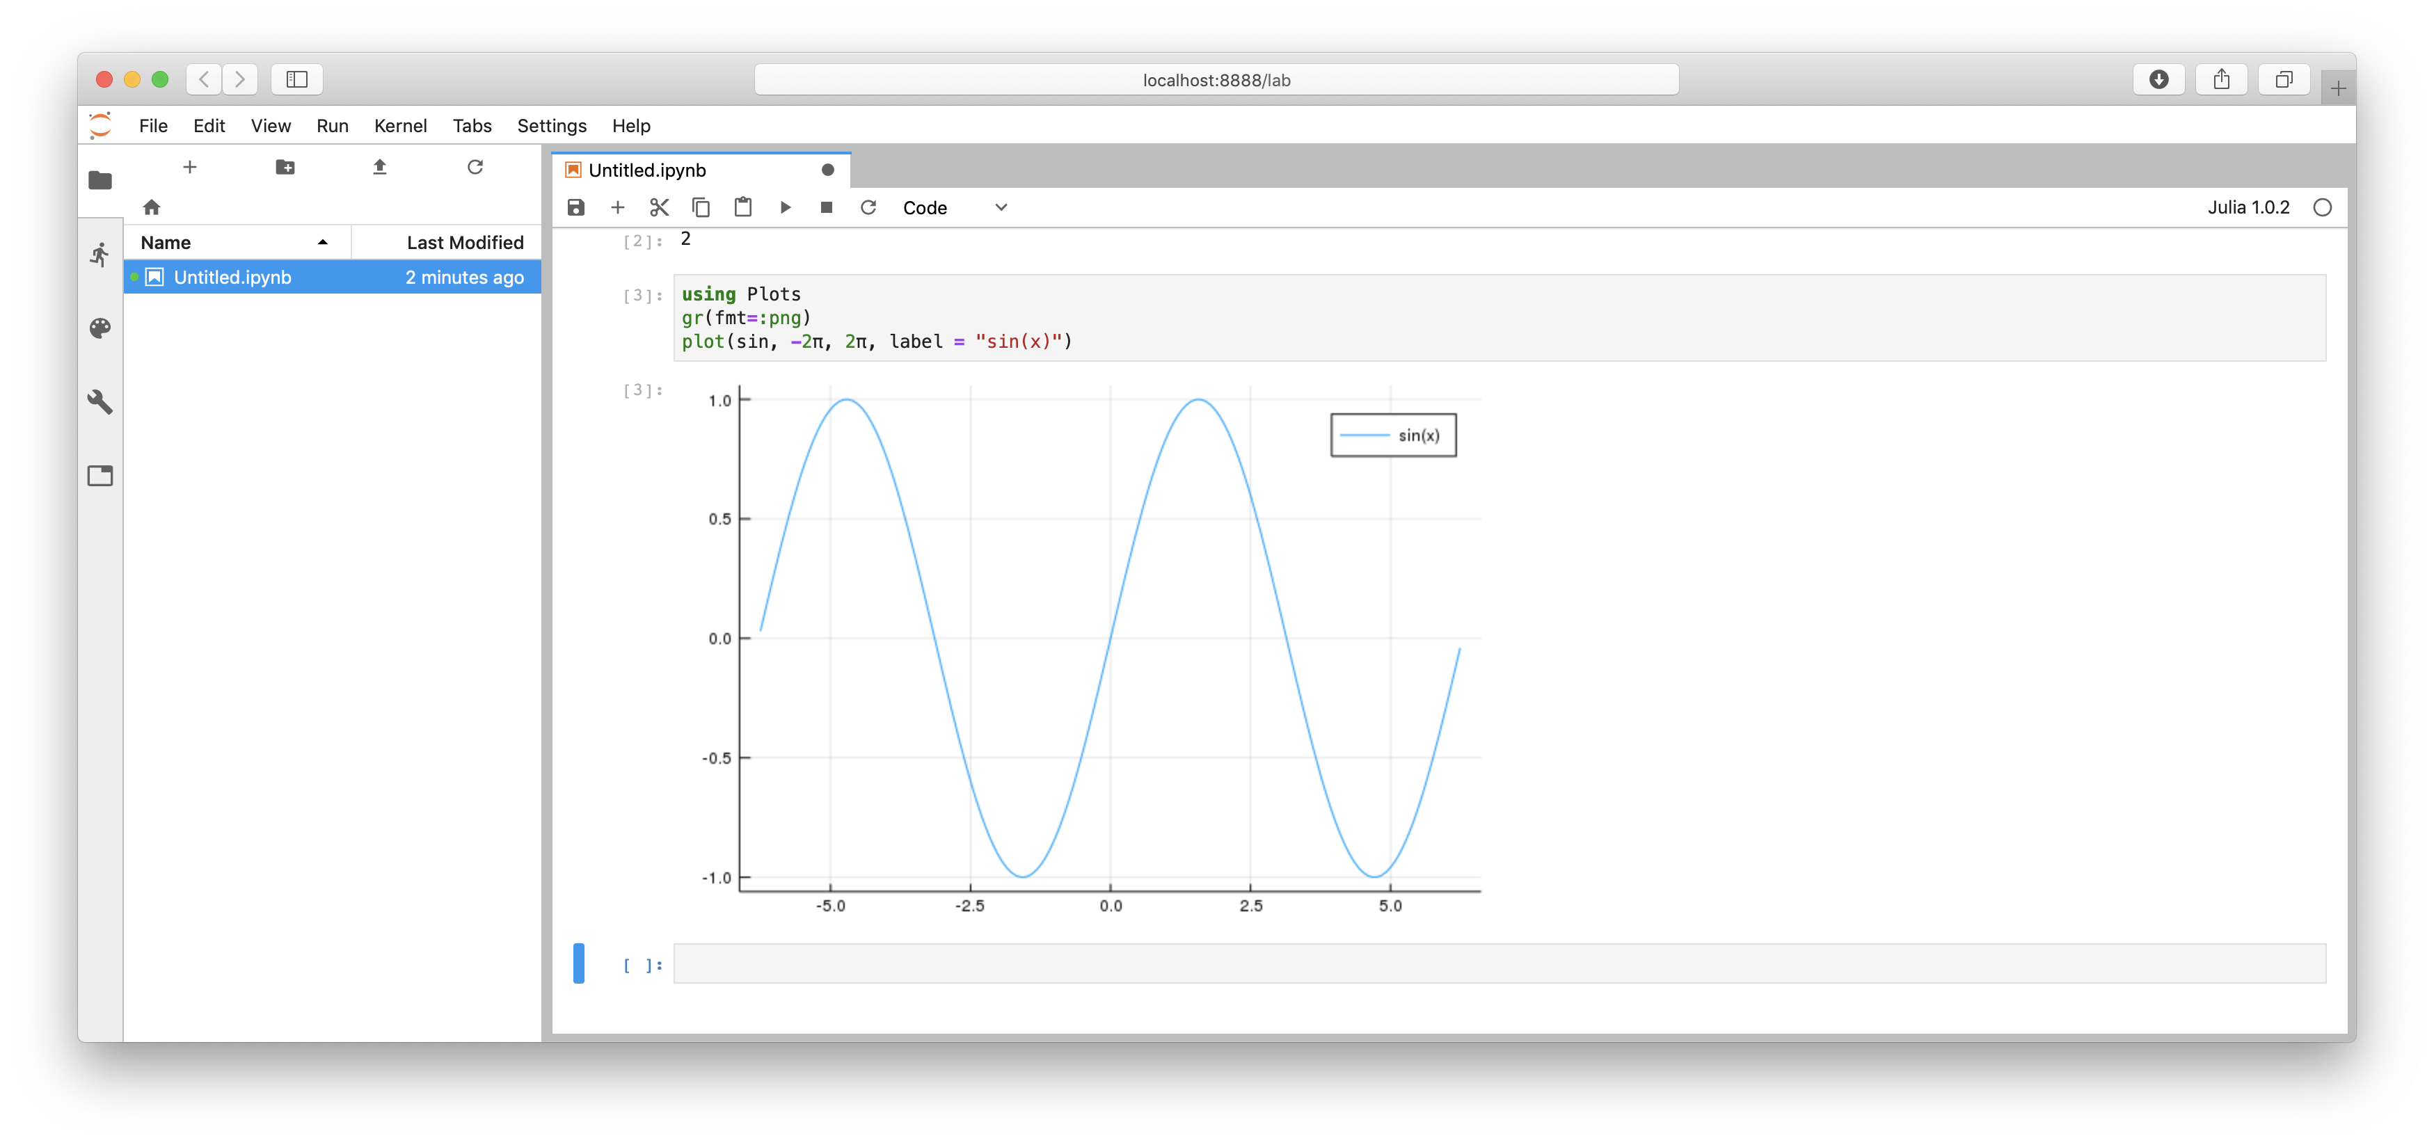This screenshot has height=1145, width=2434.
Task: Paste cells using the clipboard icon
Action: [742, 207]
